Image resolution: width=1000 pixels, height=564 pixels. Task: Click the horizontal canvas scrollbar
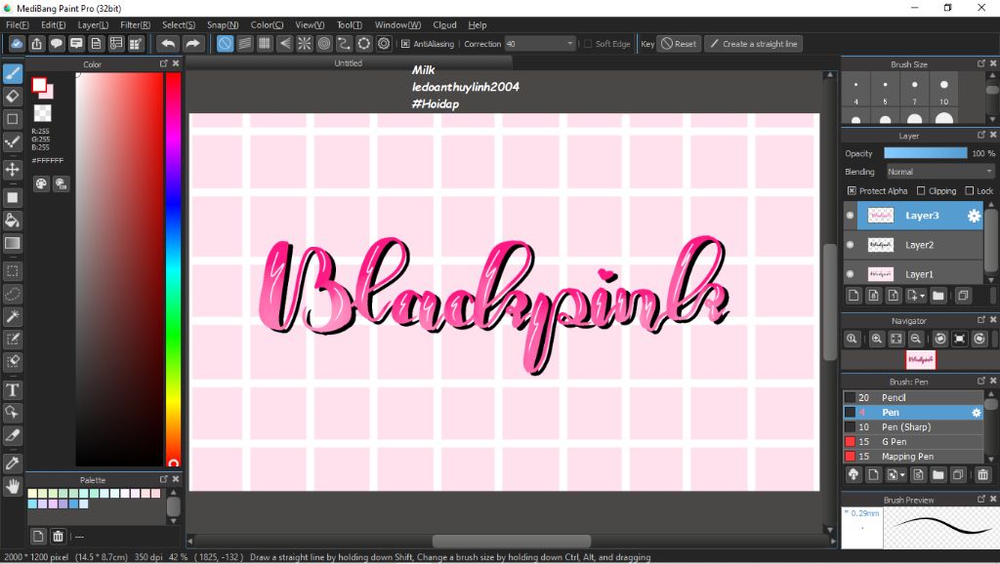click(512, 541)
